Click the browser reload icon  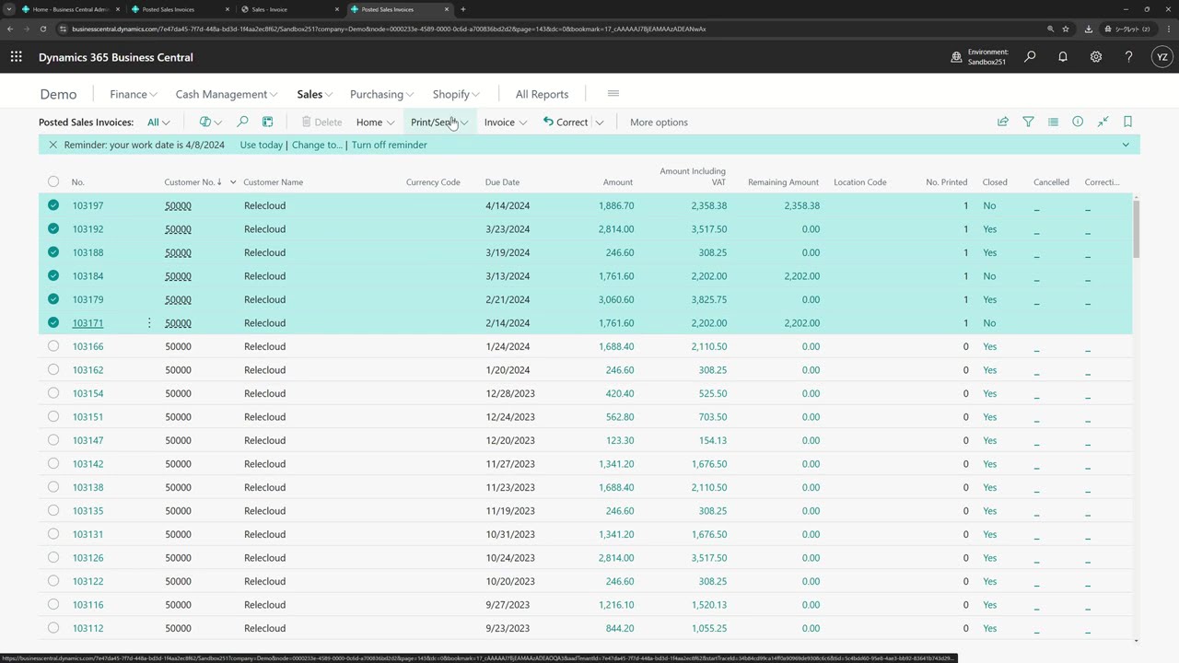(x=42, y=29)
